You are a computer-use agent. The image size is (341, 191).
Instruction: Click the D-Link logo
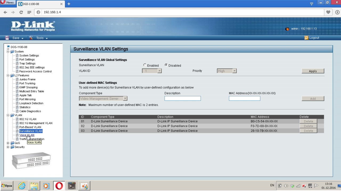[33, 26]
